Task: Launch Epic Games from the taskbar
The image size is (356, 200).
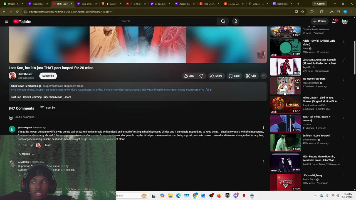Action: [228, 196]
